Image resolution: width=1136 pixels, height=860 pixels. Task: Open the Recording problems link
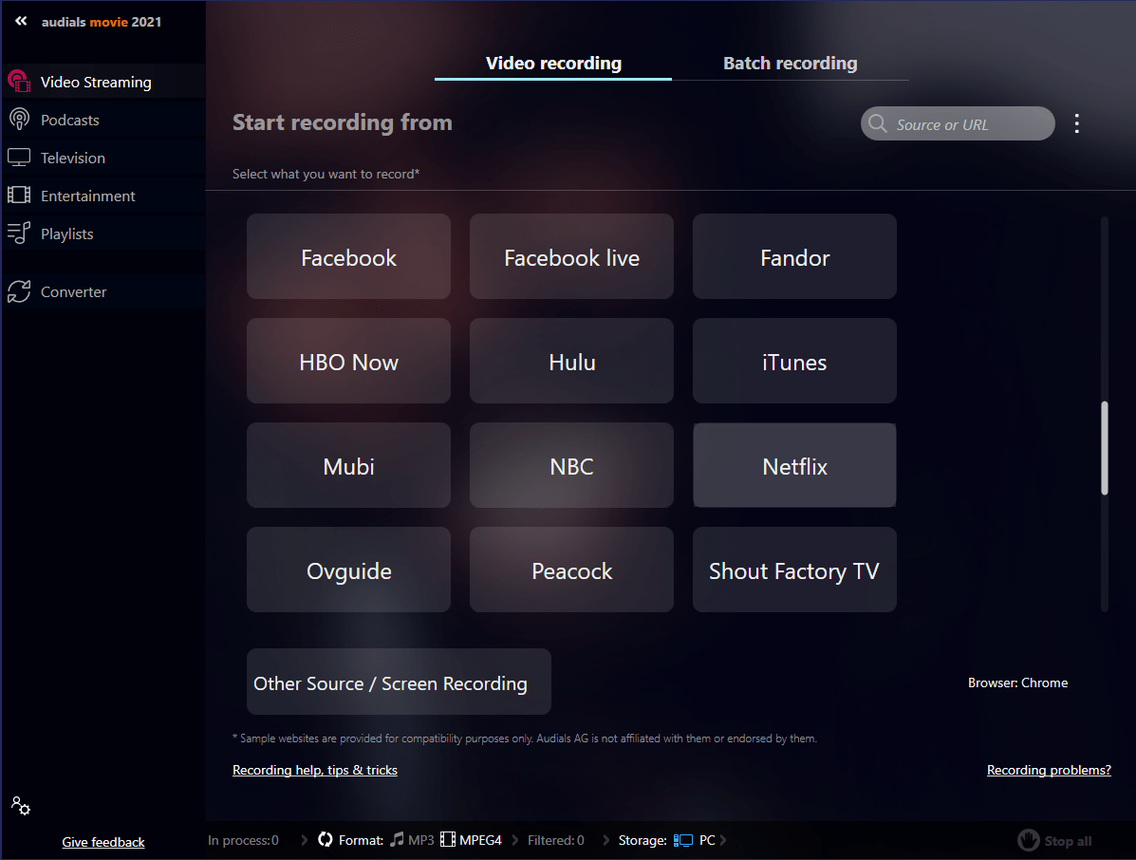tap(1049, 770)
